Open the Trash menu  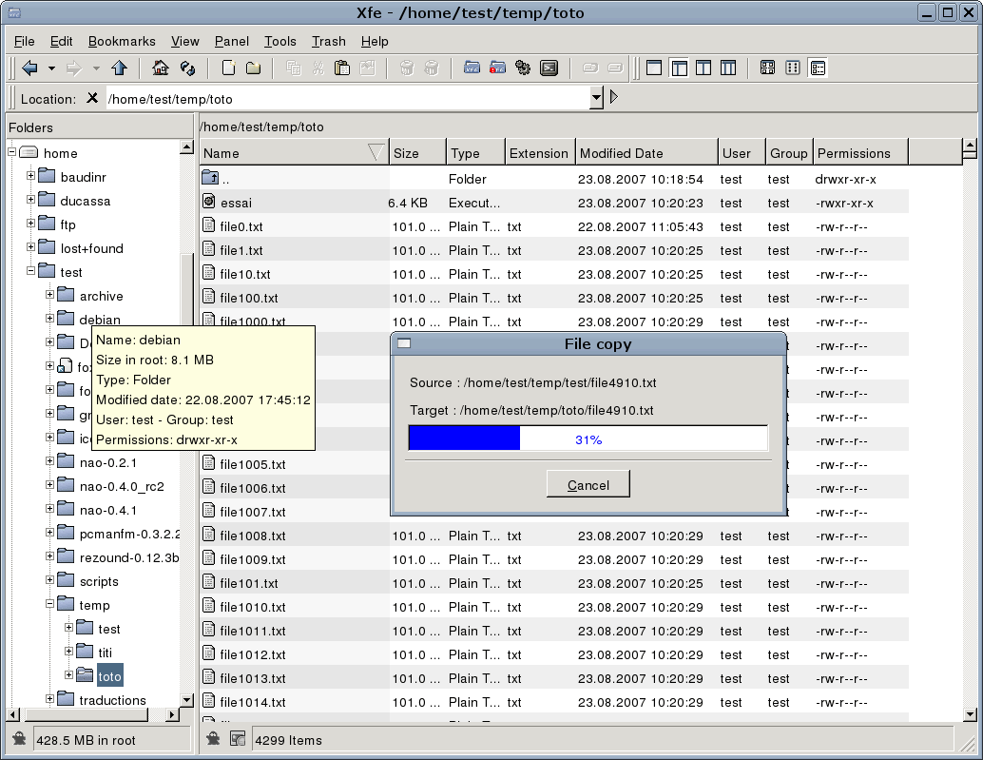point(328,41)
